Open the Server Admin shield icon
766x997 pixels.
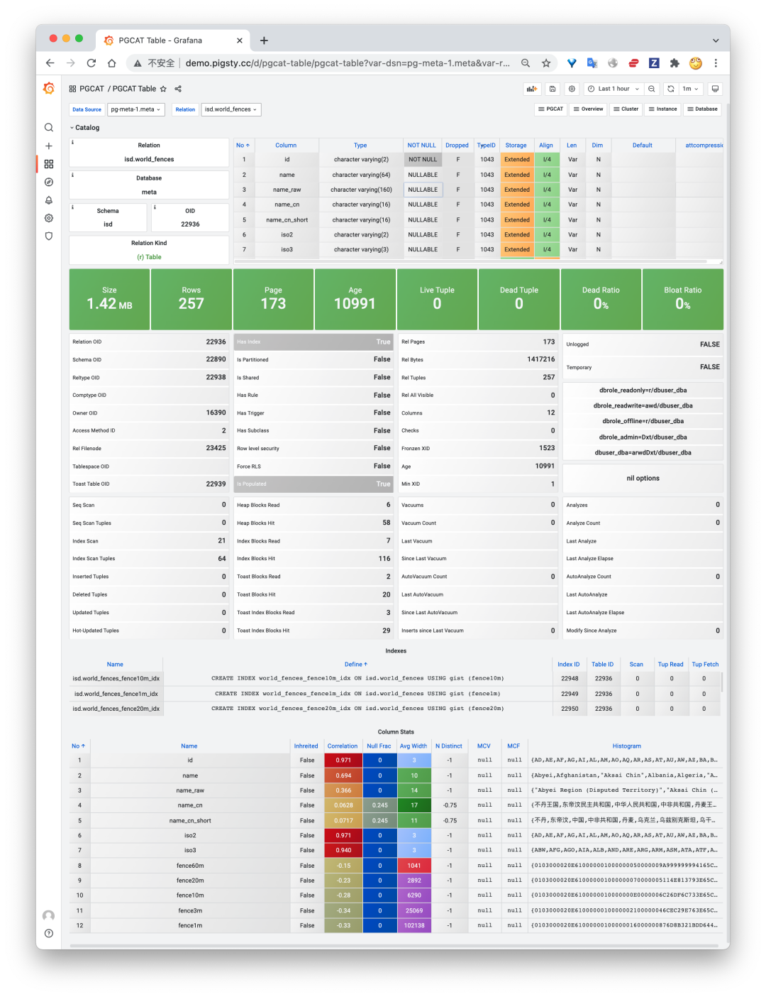48,236
